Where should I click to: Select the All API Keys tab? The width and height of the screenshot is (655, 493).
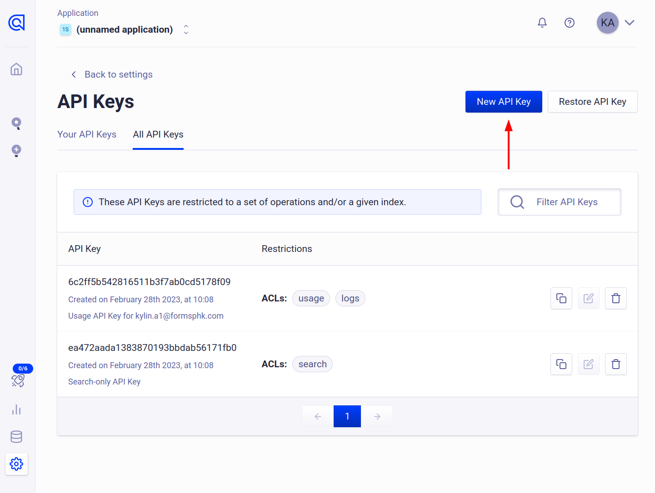[x=158, y=134]
